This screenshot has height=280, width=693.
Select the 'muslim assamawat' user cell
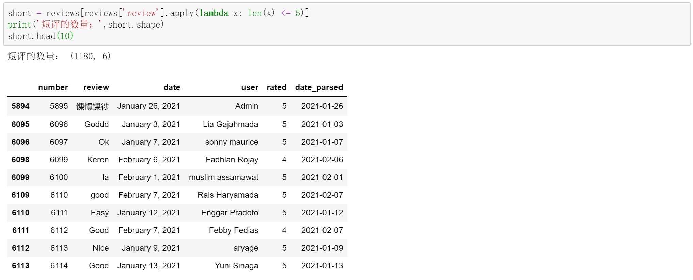point(223,177)
